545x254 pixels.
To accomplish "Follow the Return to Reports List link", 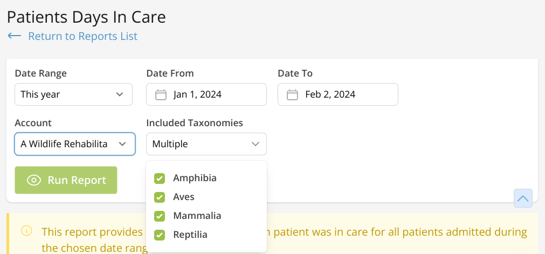I will (82, 36).
